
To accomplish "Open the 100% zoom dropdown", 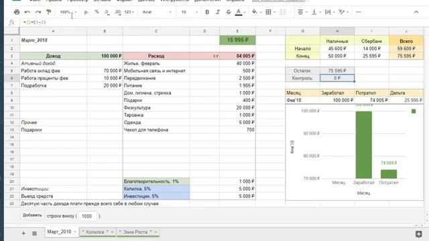I will point(68,12).
